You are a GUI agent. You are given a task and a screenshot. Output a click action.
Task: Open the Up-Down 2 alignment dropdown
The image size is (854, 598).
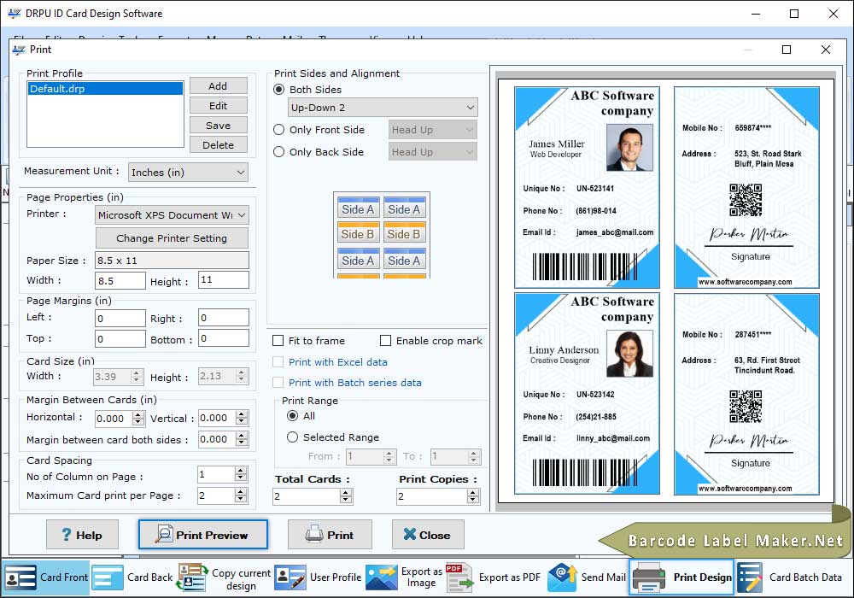point(383,108)
